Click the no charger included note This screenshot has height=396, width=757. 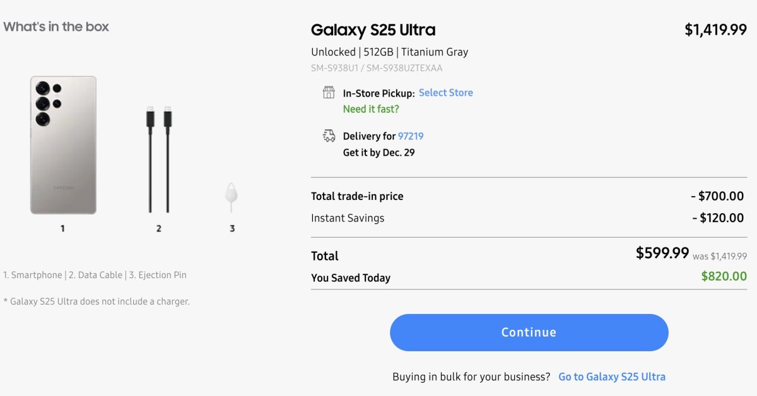tap(97, 301)
